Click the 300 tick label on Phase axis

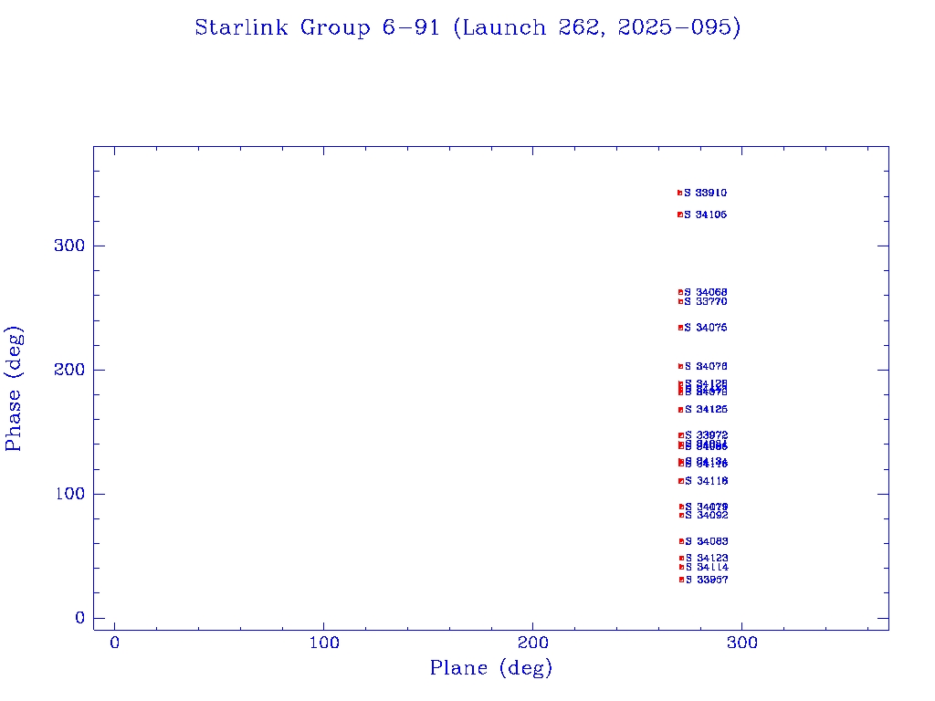tap(69, 246)
